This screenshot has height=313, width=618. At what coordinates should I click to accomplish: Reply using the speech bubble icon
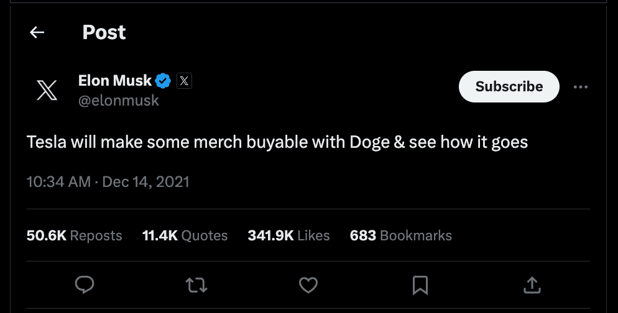[x=84, y=285]
